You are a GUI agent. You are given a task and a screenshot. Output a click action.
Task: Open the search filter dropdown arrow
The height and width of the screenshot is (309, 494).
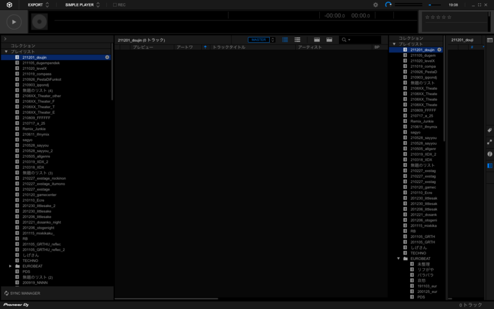click(x=349, y=40)
